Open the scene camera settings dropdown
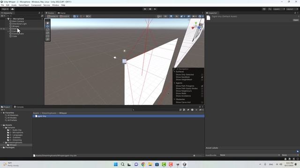The image size is (300, 168). click(195, 16)
